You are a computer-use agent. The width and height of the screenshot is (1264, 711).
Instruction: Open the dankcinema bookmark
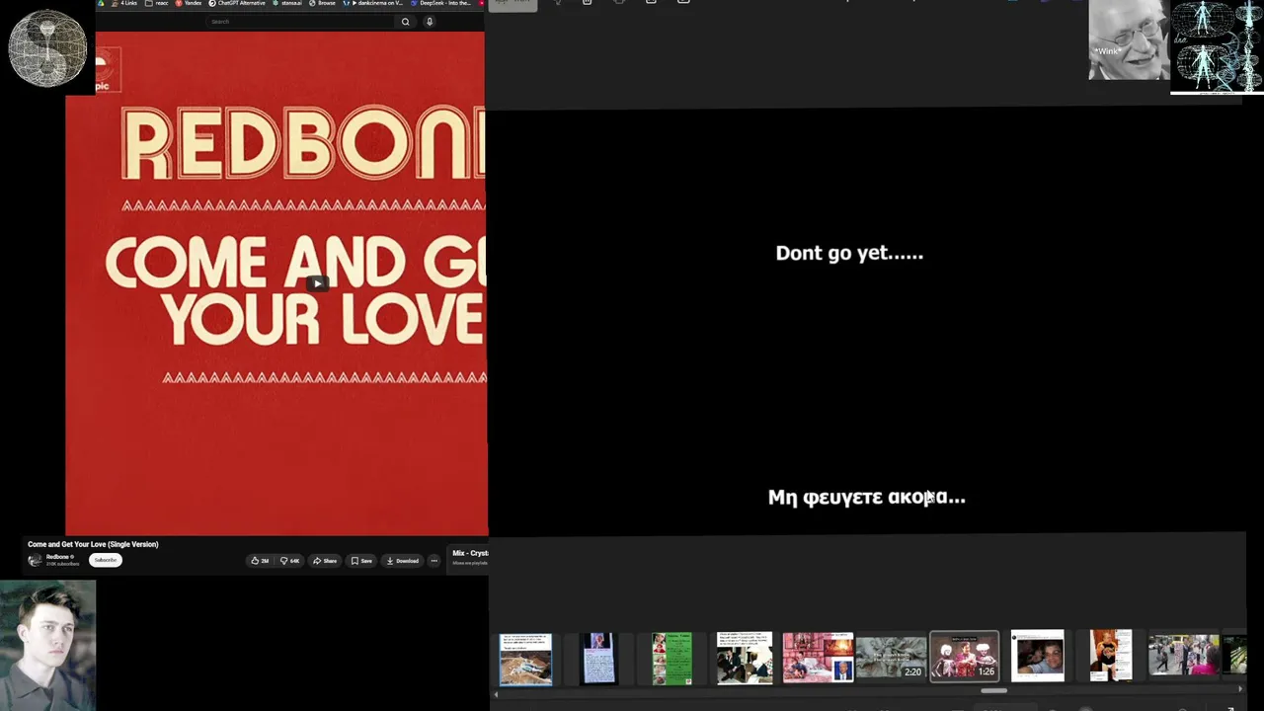(x=373, y=3)
